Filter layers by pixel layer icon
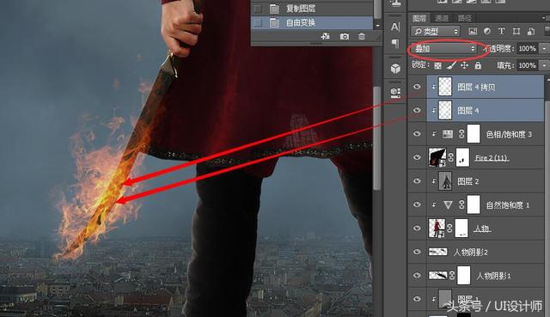550x317 pixels. (473, 31)
